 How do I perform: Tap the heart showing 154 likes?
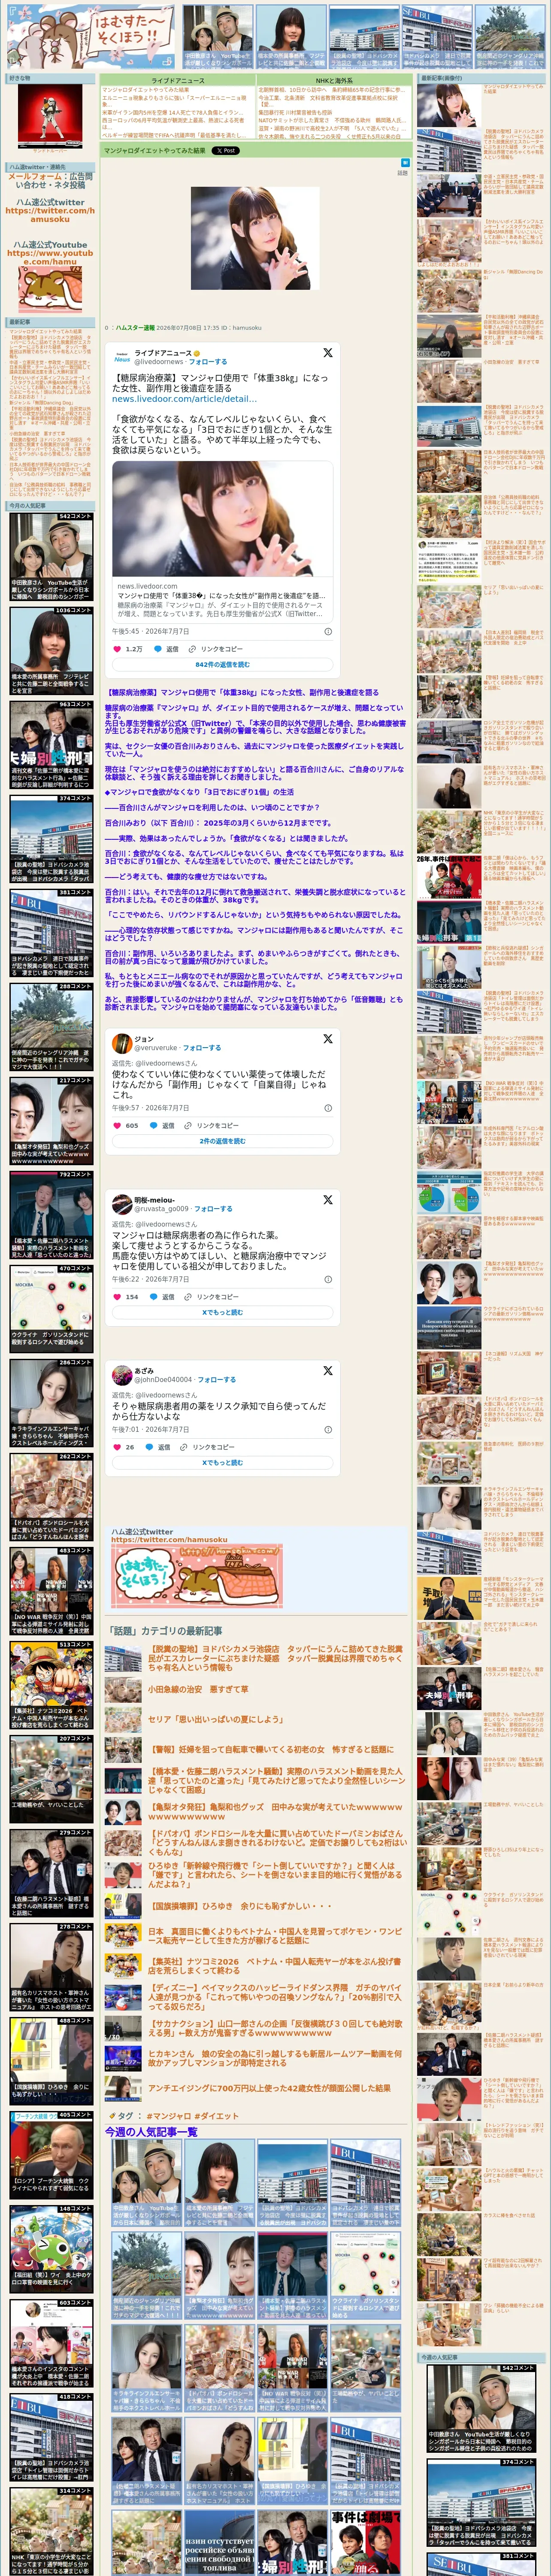point(117,1297)
